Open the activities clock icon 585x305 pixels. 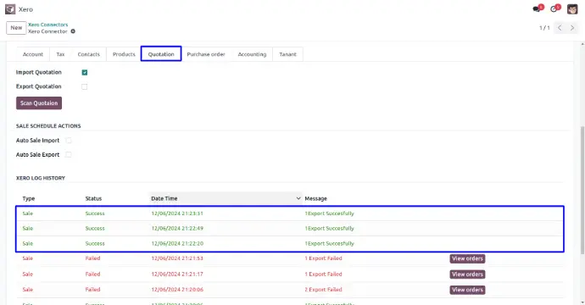coord(554,9)
